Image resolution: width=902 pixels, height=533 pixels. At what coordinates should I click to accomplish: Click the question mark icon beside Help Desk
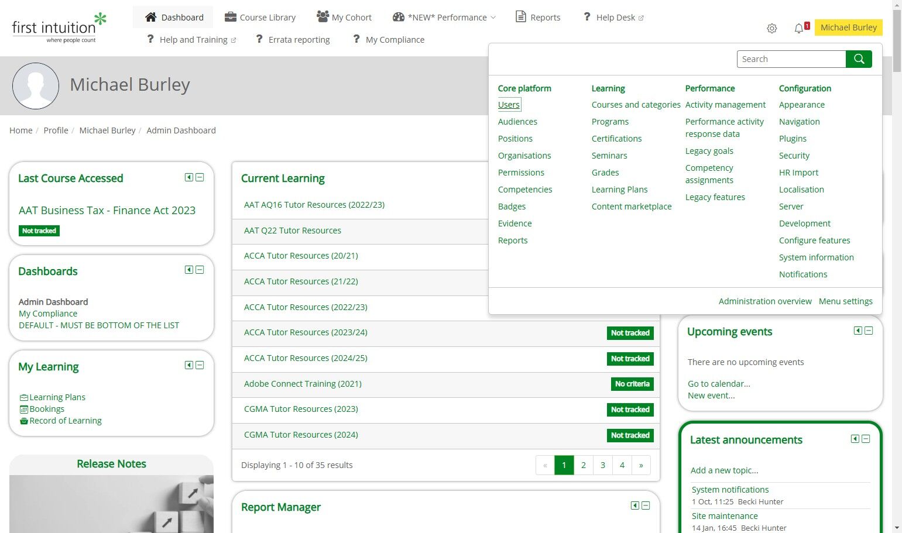click(x=587, y=17)
